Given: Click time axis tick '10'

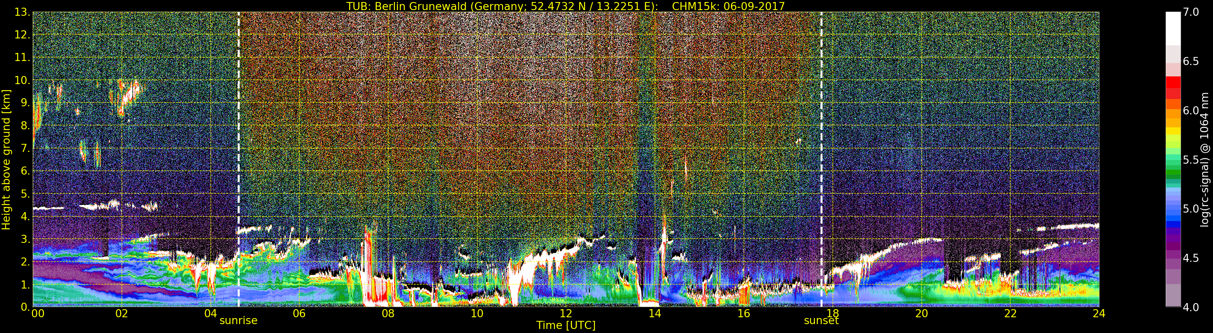Looking at the screenshot, I should point(477,314).
